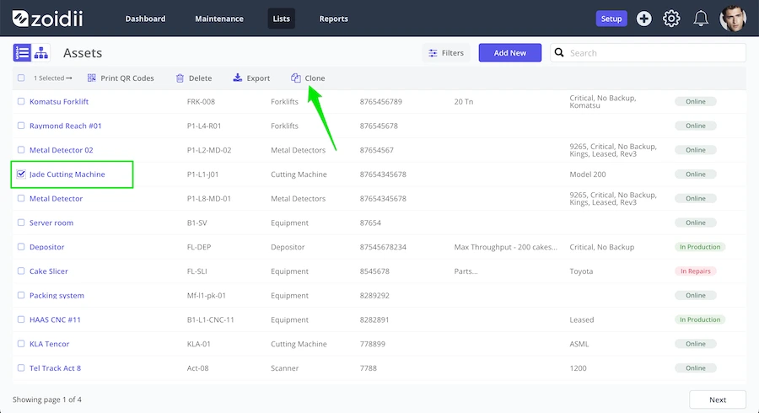Click Delete in the action bar
Screen dimensions: 759x413
pyautogui.click(x=194, y=78)
